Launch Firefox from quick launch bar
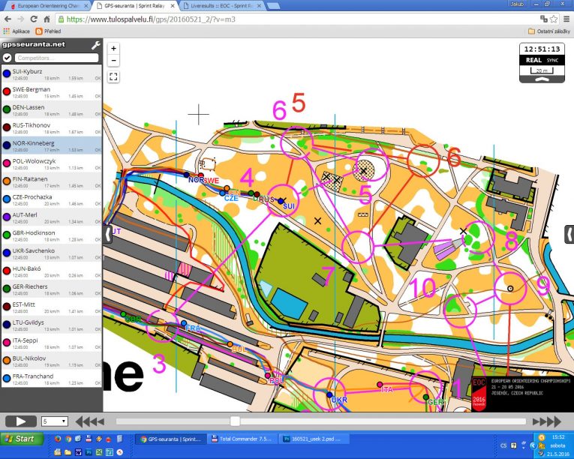574x459 pixels. [x=58, y=439]
